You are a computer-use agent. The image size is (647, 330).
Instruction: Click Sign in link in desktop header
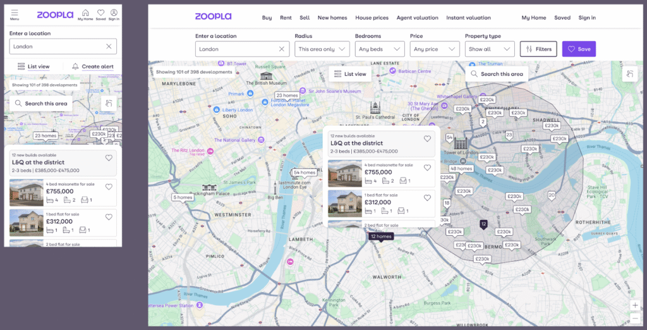click(587, 18)
